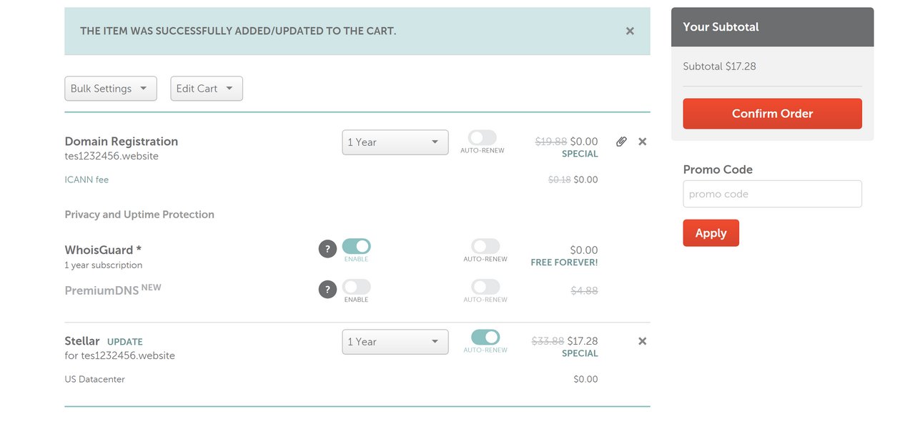Screen dimensions: 915x427
Task: Enable the PremiumDNS toggle switch
Action: point(356,287)
